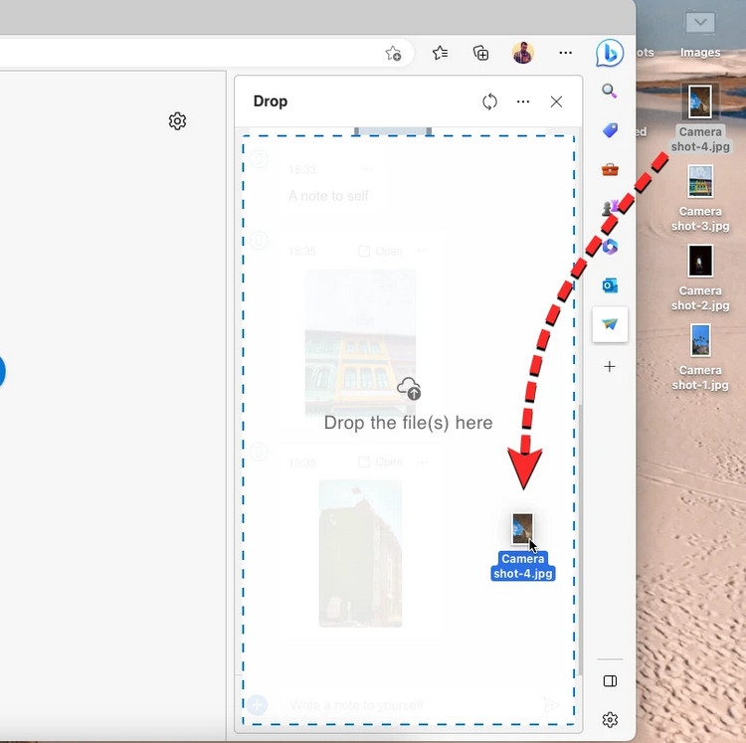Viewport: 746px width, 743px height.
Task: Select Camera shot-3.jpg on desktop
Action: pyautogui.click(x=700, y=198)
